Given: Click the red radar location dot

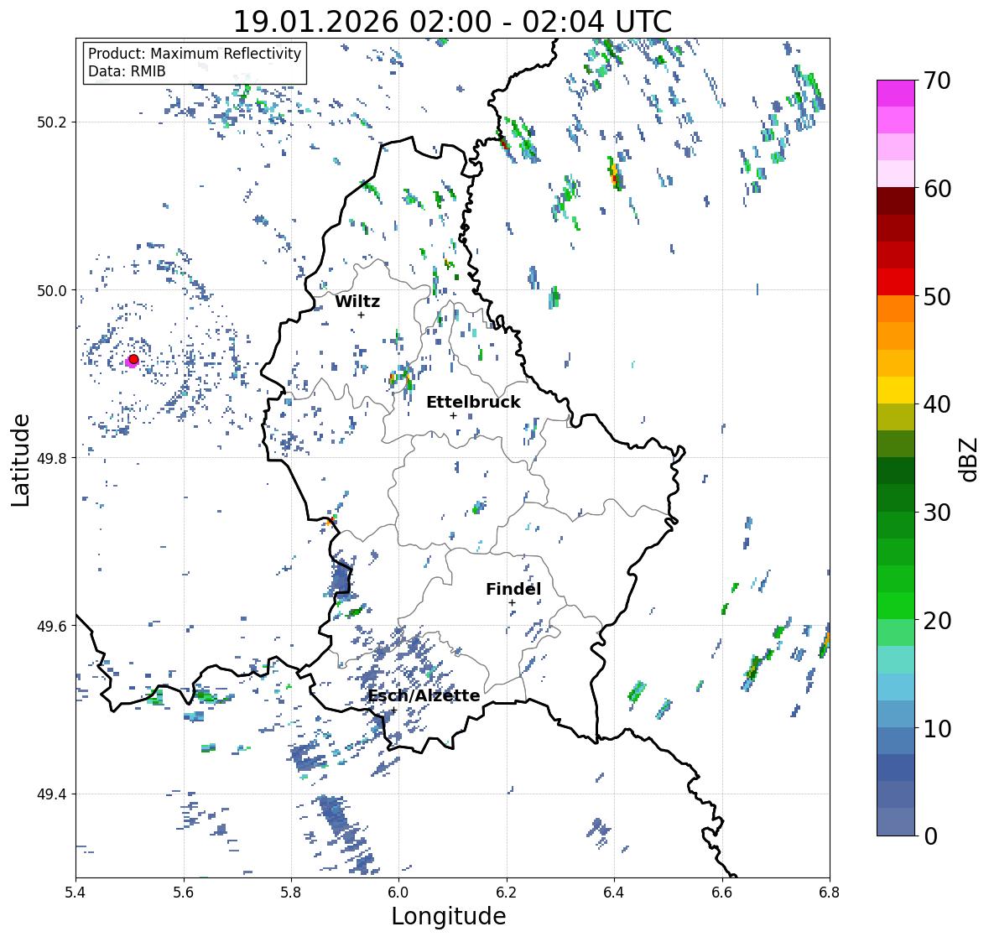Looking at the screenshot, I should click(133, 359).
